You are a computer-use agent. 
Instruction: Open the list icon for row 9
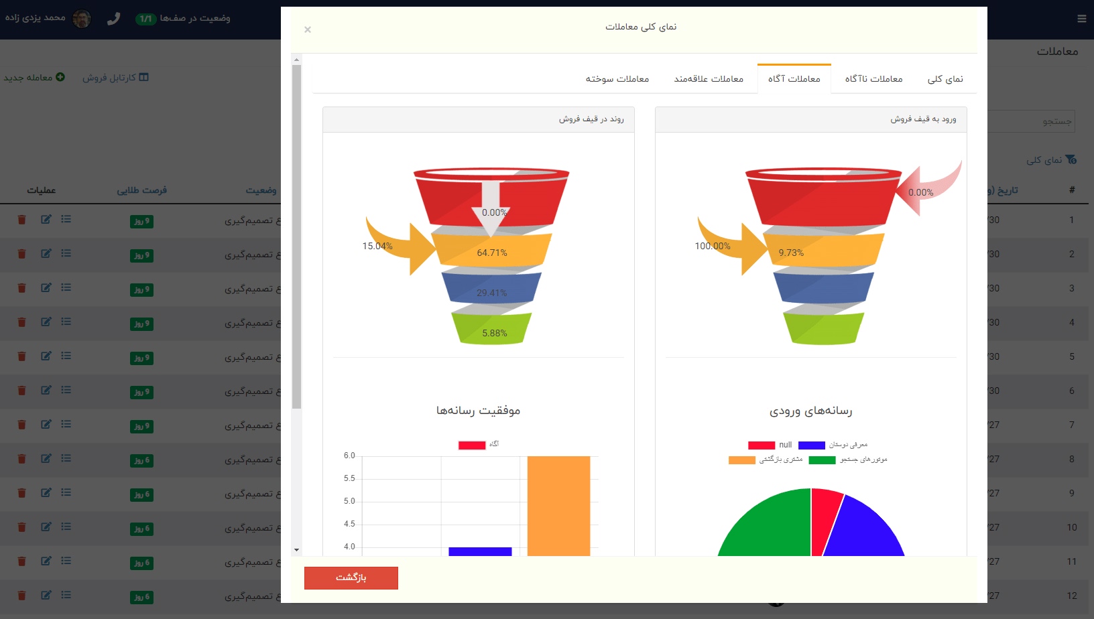[66, 493]
